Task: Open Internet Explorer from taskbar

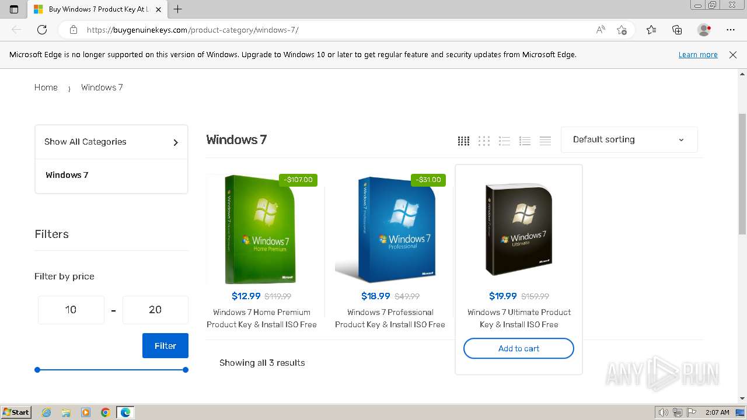Action: tap(47, 412)
